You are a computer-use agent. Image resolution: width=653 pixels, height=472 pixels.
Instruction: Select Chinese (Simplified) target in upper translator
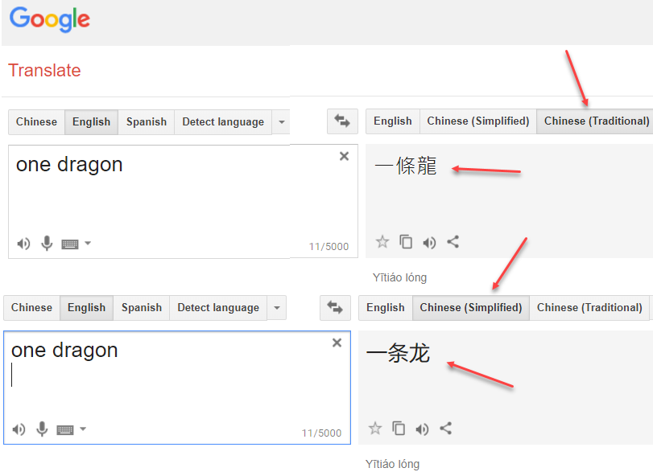click(x=477, y=121)
